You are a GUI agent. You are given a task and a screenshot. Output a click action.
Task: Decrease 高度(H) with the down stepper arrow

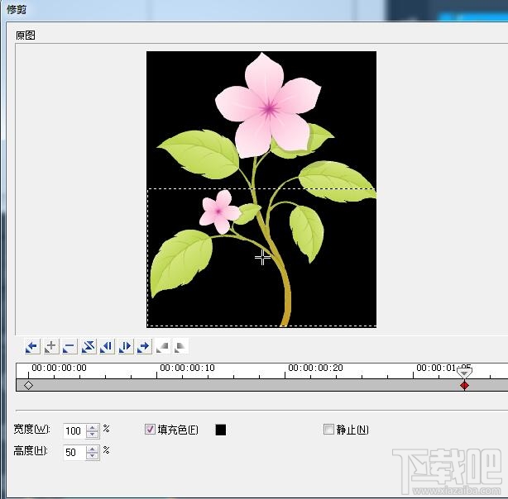click(x=93, y=456)
